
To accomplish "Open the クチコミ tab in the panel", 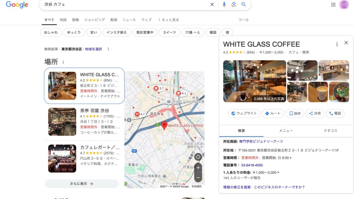I will [x=330, y=131].
